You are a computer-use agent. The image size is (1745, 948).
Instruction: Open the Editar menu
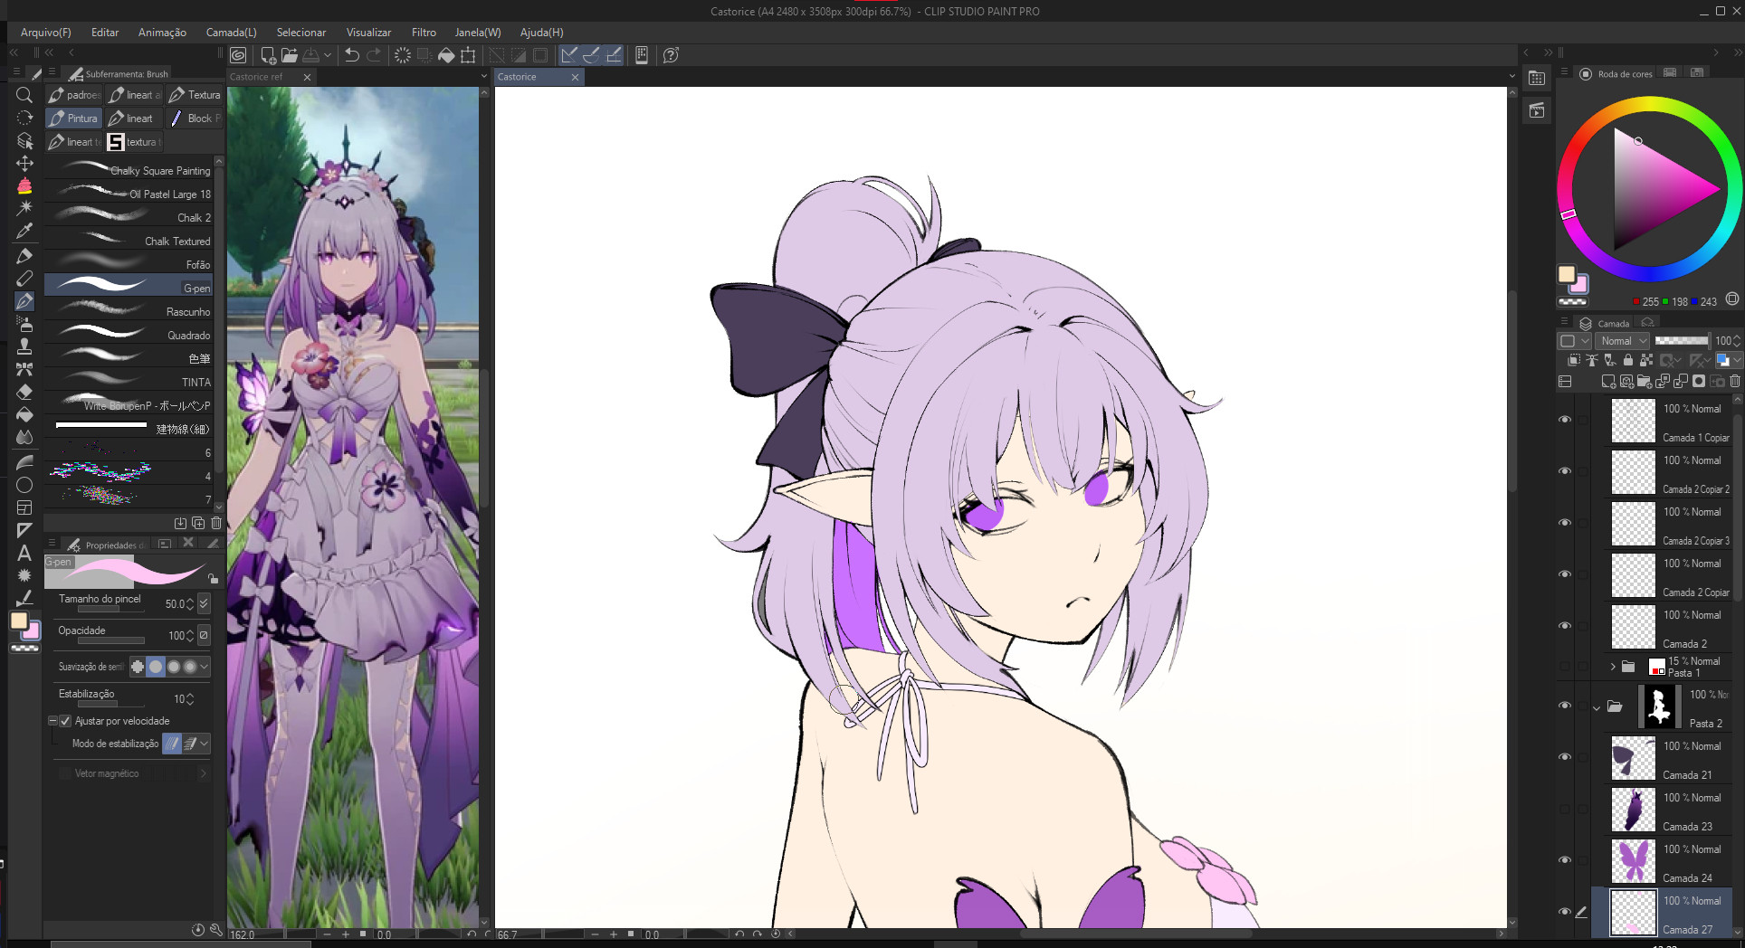pos(105,33)
